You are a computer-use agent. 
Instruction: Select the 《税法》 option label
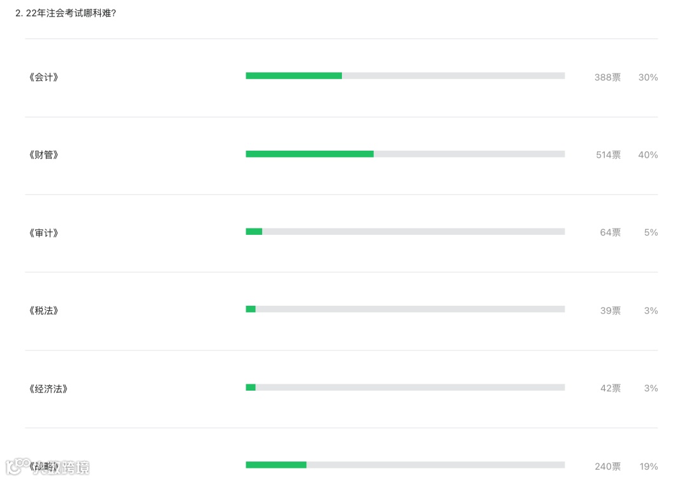43,311
